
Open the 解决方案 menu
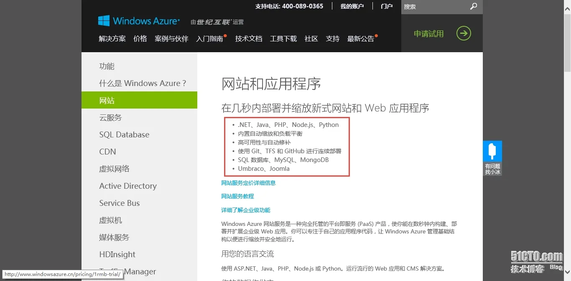[x=112, y=38]
